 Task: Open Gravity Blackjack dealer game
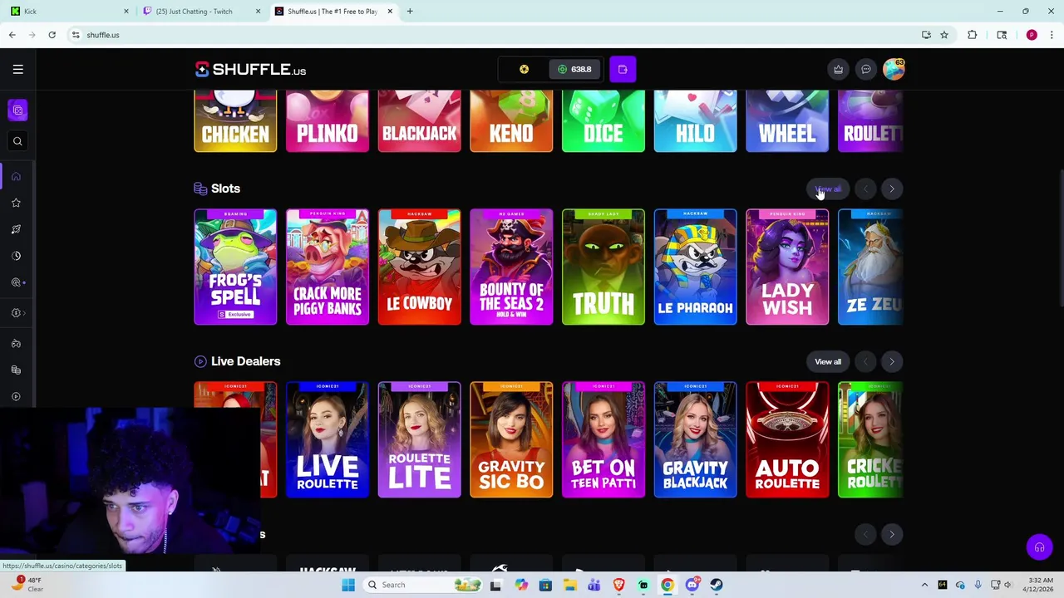pyautogui.click(x=695, y=439)
